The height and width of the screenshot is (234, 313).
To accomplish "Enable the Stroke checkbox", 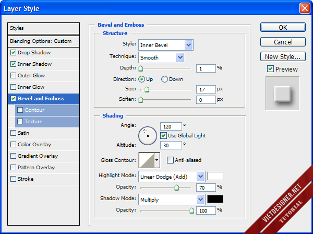I will pyautogui.click(x=13, y=179).
